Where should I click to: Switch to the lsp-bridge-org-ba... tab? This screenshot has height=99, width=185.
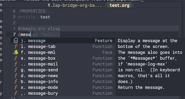[75, 5]
